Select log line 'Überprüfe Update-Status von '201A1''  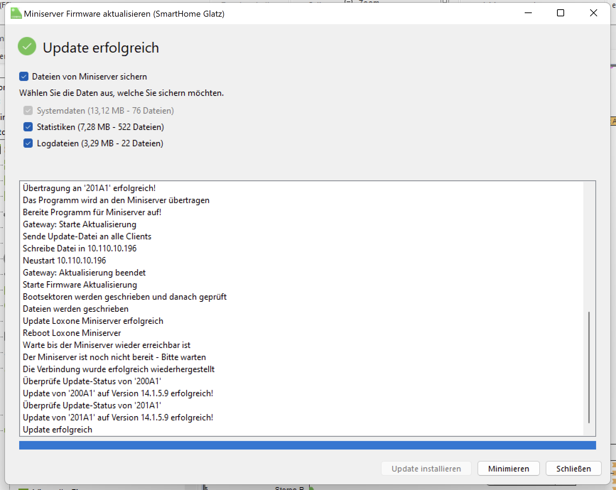[92, 405]
